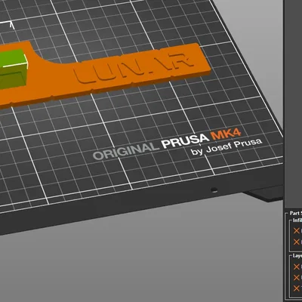Remove the first setting in the Infill group
This screenshot has width=302, height=302.
point(297,230)
